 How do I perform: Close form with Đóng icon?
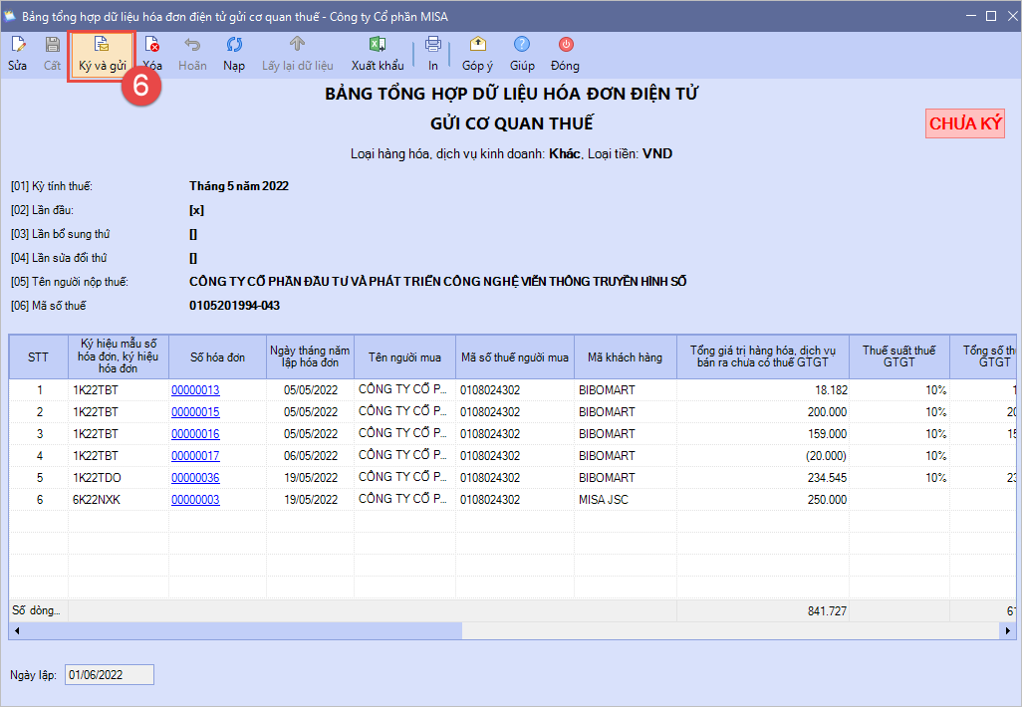pyautogui.click(x=565, y=53)
